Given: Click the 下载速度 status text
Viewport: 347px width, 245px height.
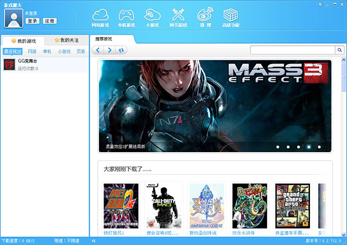Looking at the screenshot, I should point(18,241).
